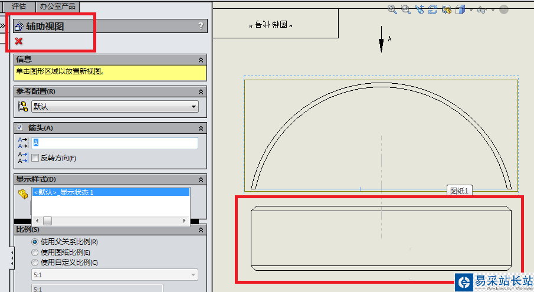Click the flip direction icon beside 反转方向
The width and height of the screenshot is (534, 292).
(x=23, y=158)
